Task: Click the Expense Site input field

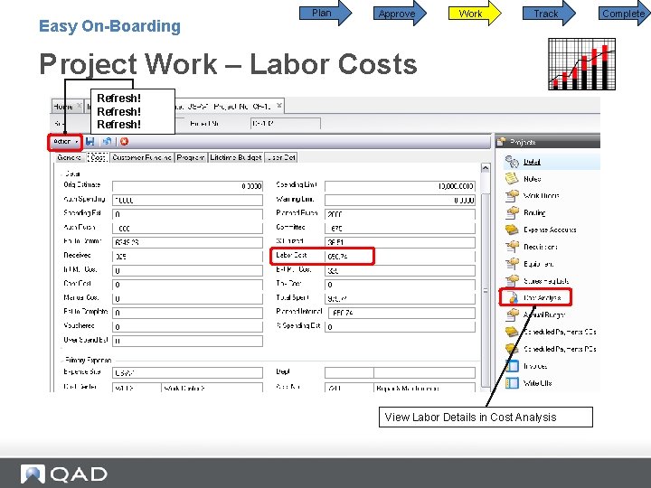Action: tap(187, 372)
